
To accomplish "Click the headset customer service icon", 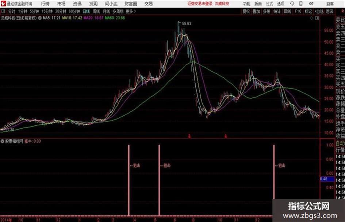I will pos(292,4).
